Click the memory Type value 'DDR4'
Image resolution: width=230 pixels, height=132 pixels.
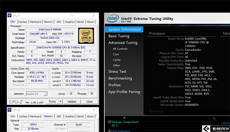(x=33, y=125)
